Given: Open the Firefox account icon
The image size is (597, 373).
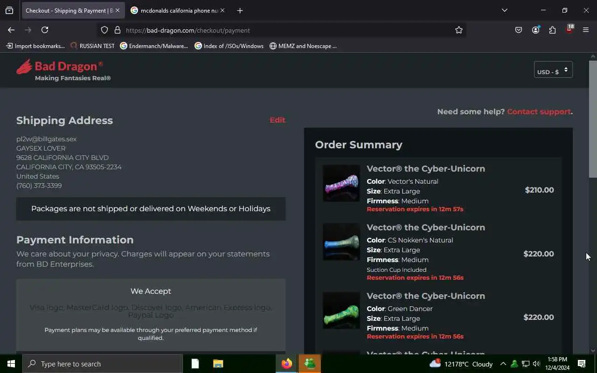Looking at the screenshot, I should 535,30.
